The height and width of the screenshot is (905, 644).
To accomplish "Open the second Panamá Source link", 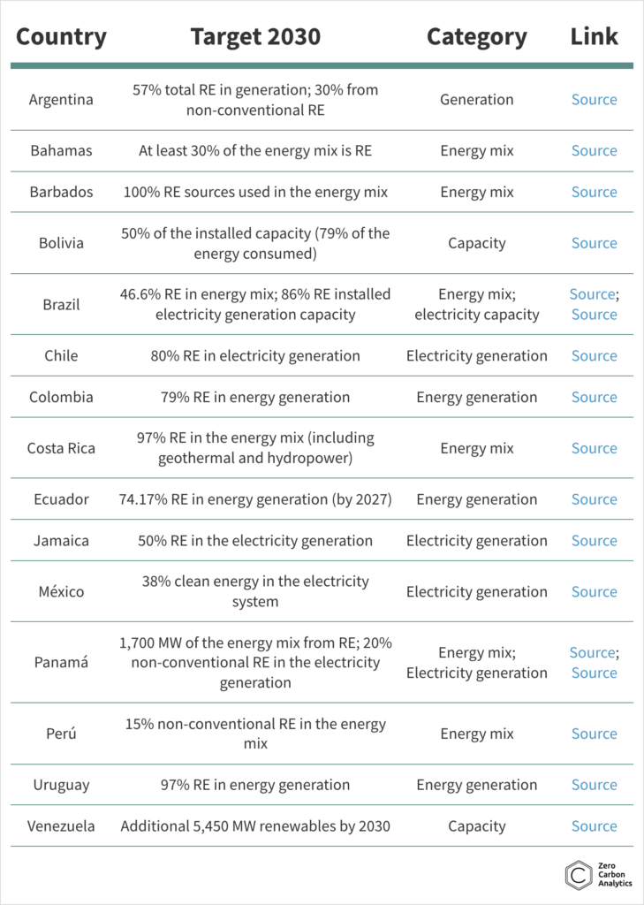I will point(594,673).
